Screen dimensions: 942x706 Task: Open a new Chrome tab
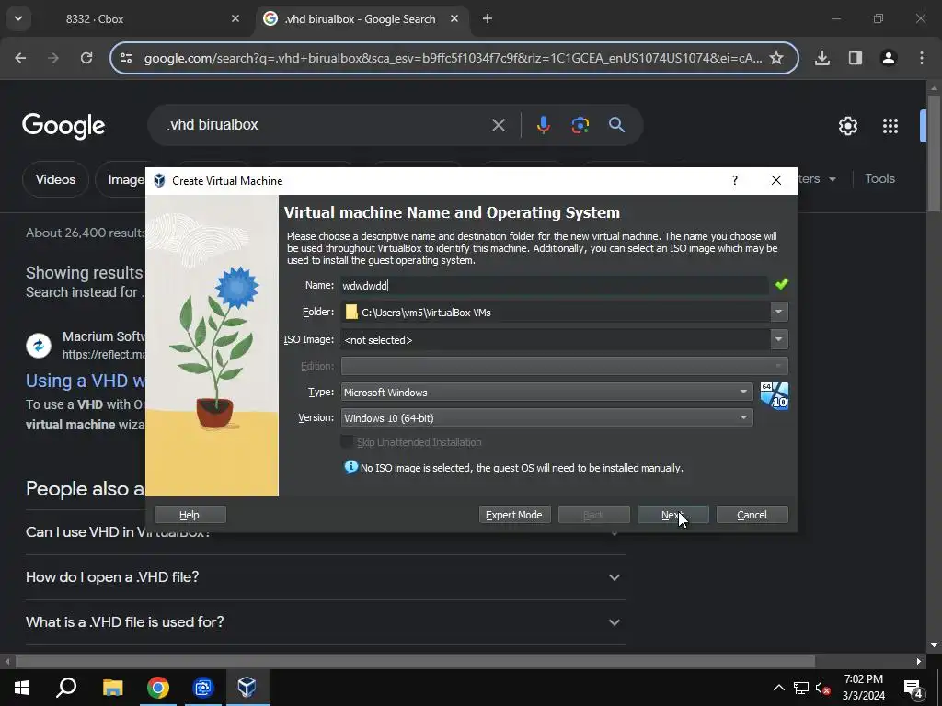point(488,18)
